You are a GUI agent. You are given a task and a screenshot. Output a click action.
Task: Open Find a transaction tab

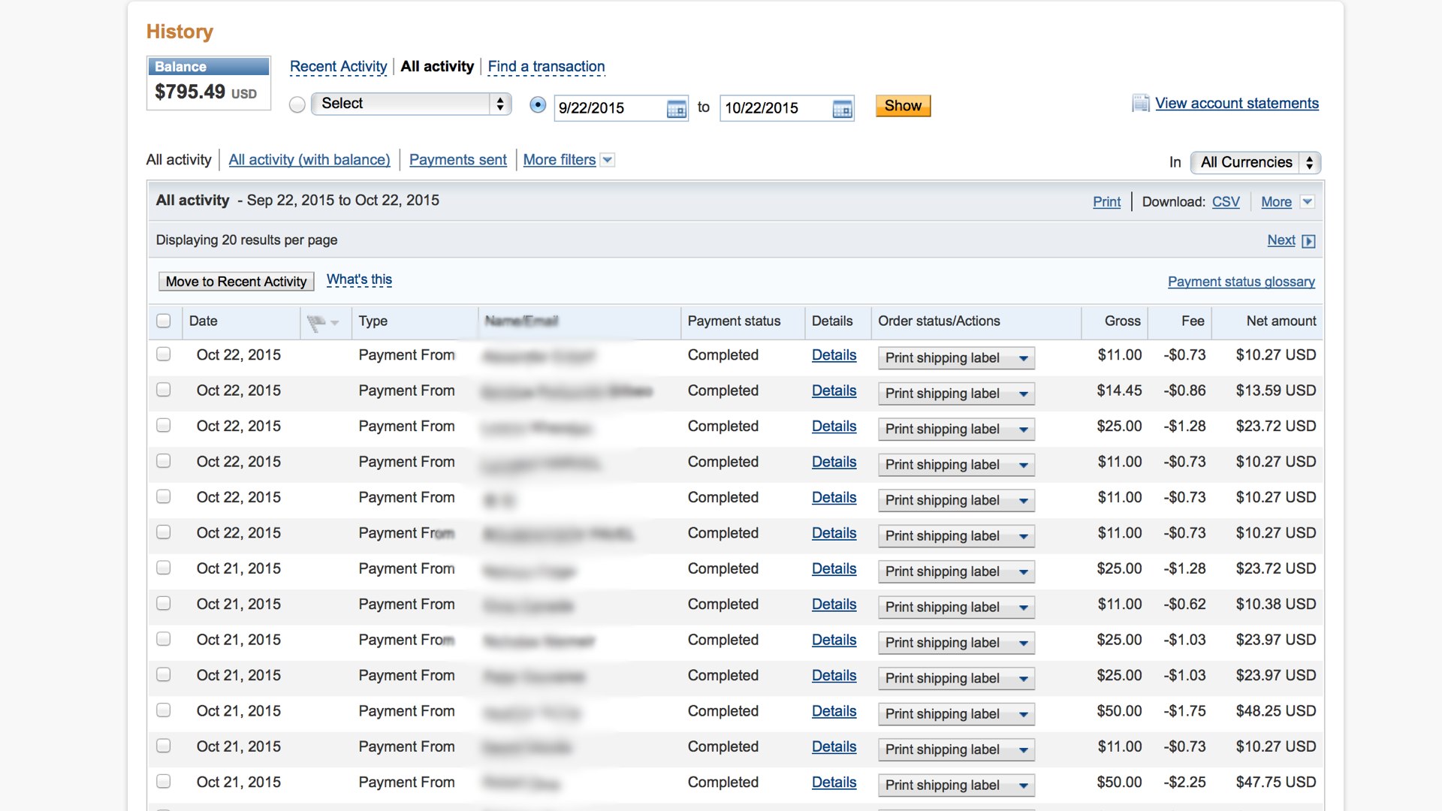pyautogui.click(x=546, y=66)
